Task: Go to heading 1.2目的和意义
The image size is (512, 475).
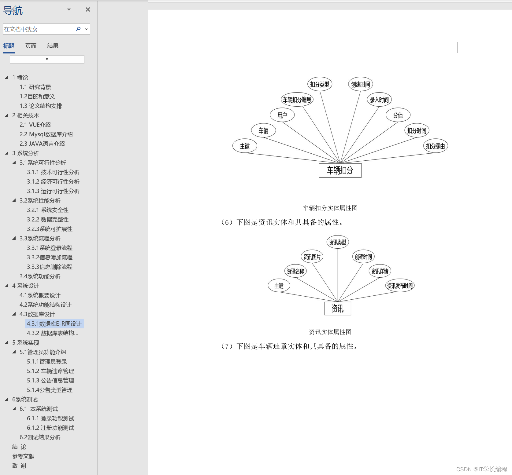Action: click(37, 97)
